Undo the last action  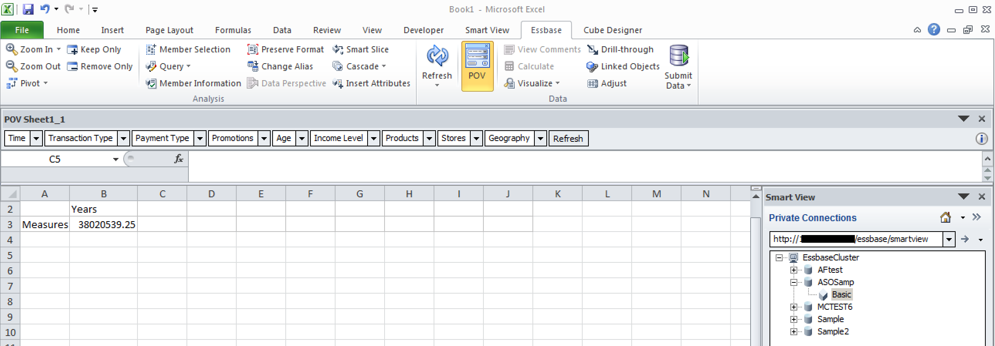pos(45,9)
